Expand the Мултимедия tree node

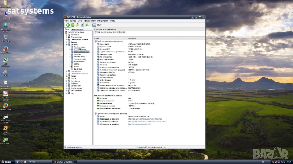66,71
